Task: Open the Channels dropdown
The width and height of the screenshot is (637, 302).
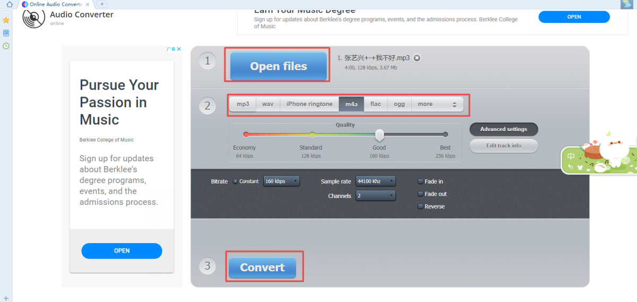Action: click(376, 196)
